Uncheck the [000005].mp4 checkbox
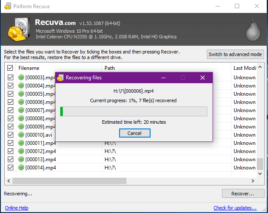Viewport: 268px width, 213px height. (10, 94)
